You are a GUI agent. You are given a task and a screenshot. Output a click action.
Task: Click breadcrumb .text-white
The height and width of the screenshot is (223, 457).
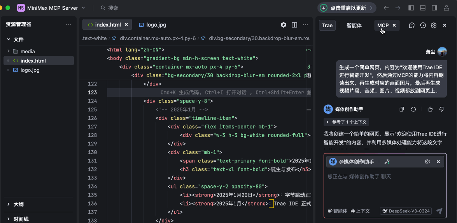pos(94,38)
